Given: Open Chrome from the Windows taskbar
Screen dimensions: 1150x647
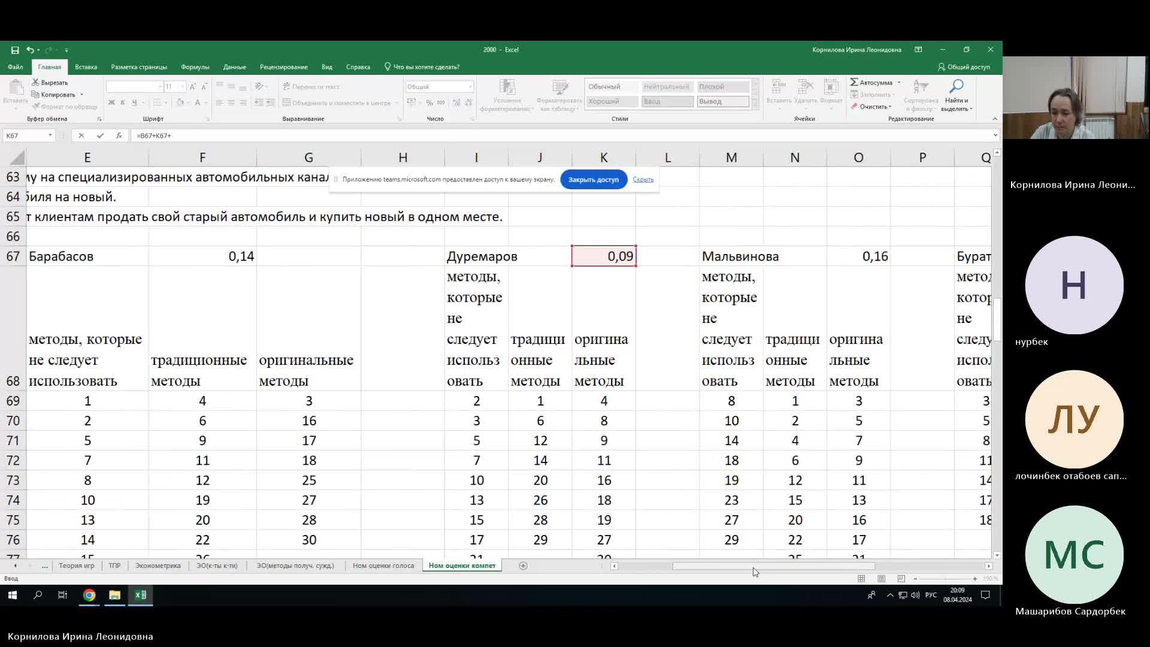Looking at the screenshot, I should (89, 595).
